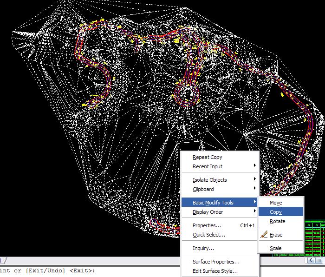Select Basic Modify Tools menu entry
This screenshot has width=325, height=277.
[x=213, y=203]
